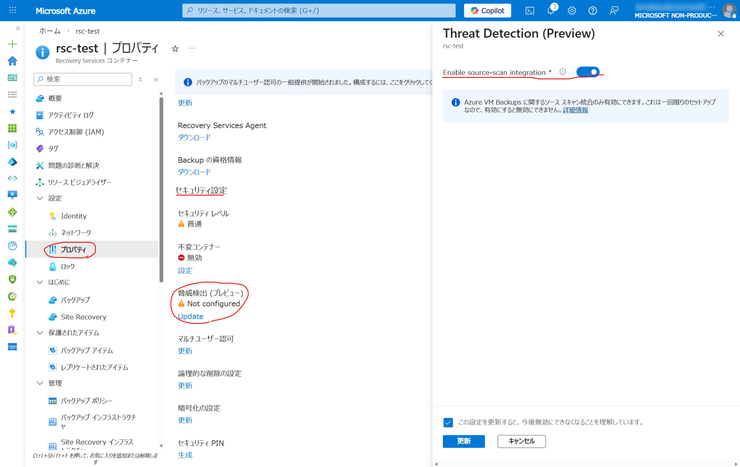The image size is (740, 467).
Task: Open Cloud Shell from the top bar
Action: click(x=530, y=11)
